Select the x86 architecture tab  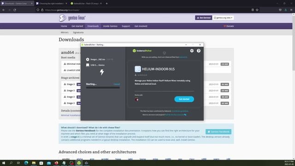click(x=228, y=159)
